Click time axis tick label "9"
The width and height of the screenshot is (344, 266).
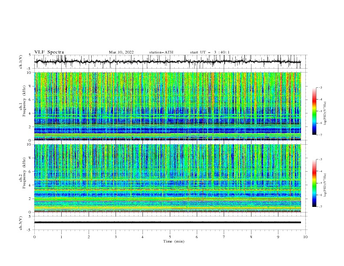pos(278,237)
